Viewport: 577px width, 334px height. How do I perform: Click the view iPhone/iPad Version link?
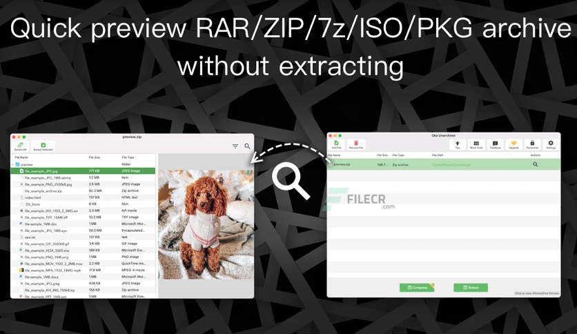pos(537,293)
